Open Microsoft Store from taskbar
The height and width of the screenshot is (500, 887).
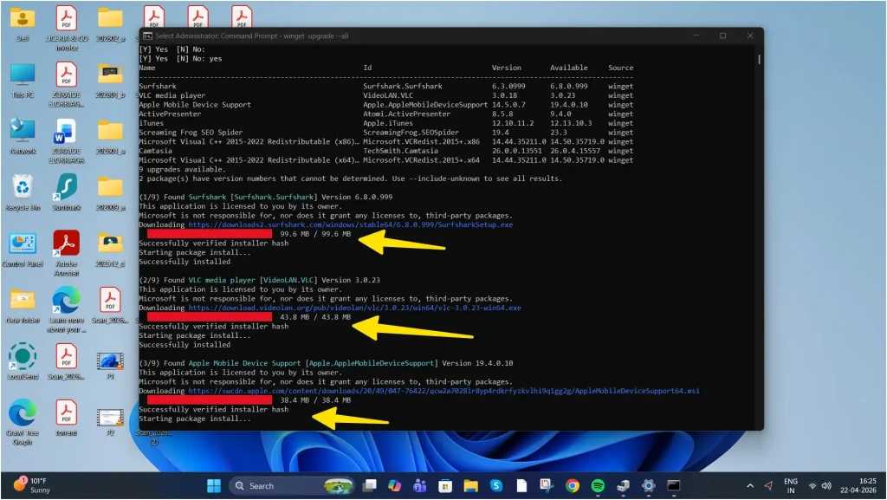[445, 486]
